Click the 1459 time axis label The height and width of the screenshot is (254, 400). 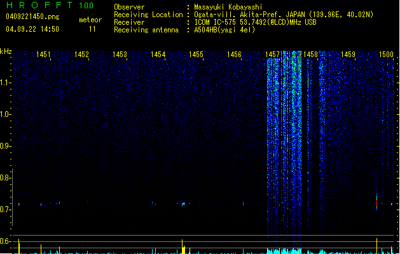[x=348, y=54]
